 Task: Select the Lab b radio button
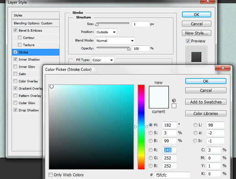(195, 141)
